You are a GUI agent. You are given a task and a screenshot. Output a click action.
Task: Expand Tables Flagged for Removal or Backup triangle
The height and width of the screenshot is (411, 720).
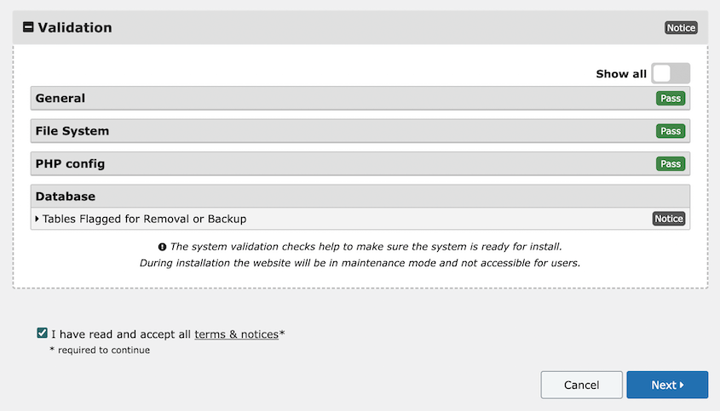tap(37, 219)
